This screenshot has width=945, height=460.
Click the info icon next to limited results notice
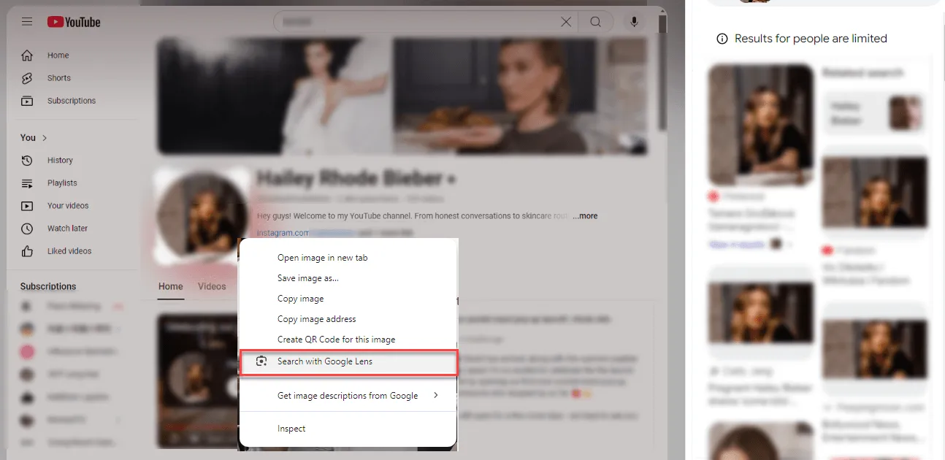click(722, 38)
